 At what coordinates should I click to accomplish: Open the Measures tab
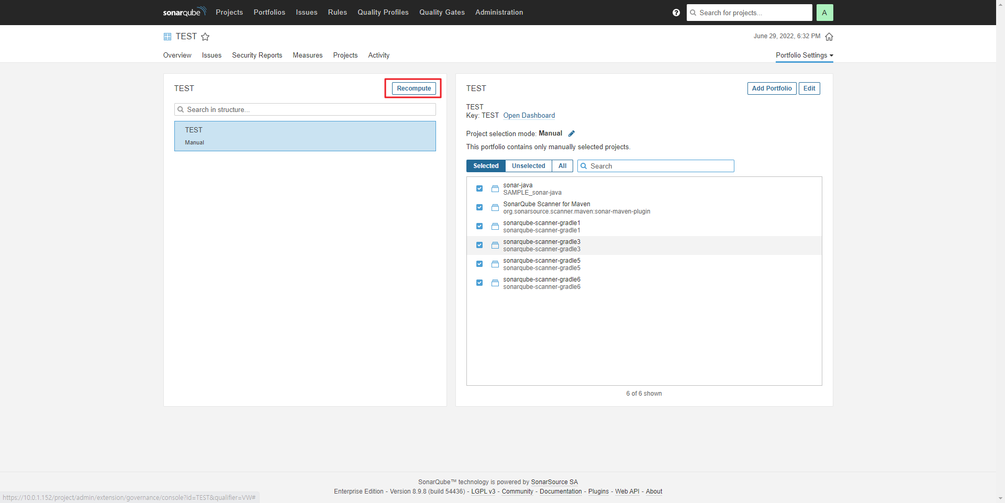pyautogui.click(x=308, y=55)
